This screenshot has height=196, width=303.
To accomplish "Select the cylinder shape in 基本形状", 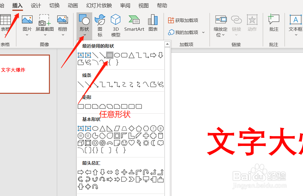I will point(161,136).
